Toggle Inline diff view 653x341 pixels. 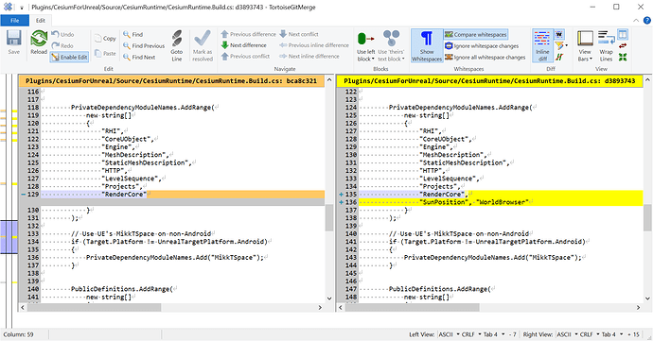[542, 45]
